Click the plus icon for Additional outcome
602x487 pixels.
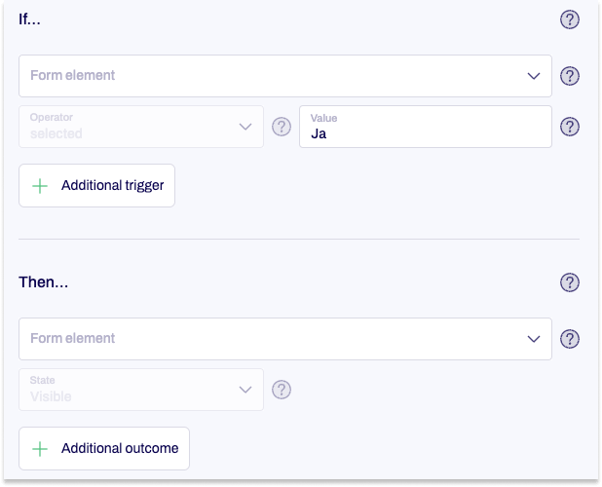(40, 449)
